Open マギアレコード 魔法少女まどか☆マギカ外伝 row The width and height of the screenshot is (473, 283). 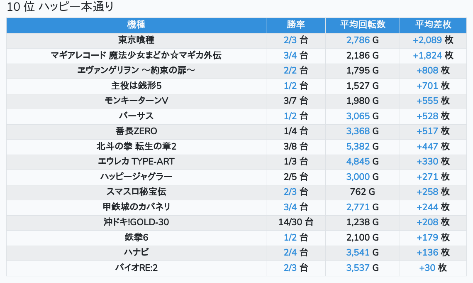(x=136, y=55)
